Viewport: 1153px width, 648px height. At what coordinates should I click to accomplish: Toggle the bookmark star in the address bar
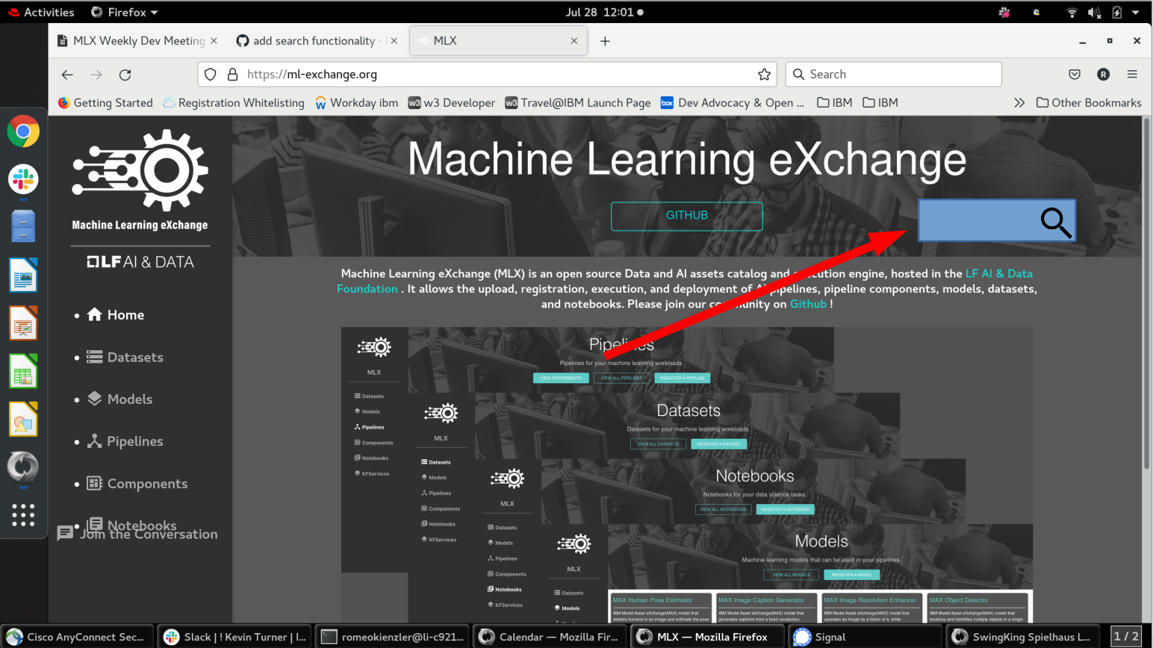764,74
